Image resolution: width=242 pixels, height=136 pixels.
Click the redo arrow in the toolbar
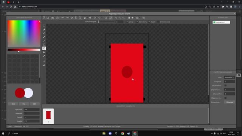pos(67,18)
